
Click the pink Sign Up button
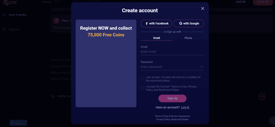pyautogui.click(x=172, y=99)
